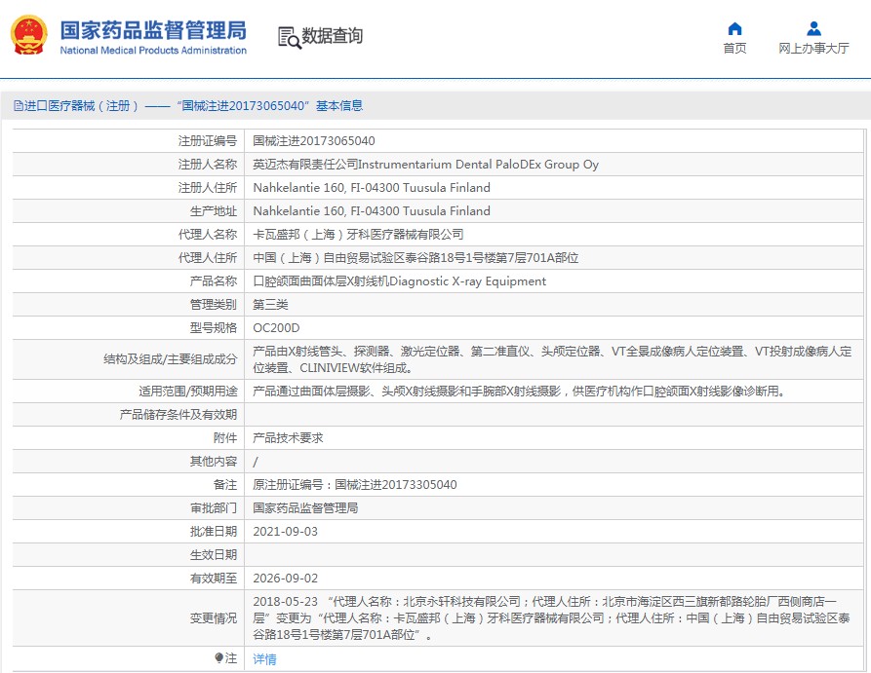Click the 首页 label
Screen dimensions: 871x673
pos(734,49)
